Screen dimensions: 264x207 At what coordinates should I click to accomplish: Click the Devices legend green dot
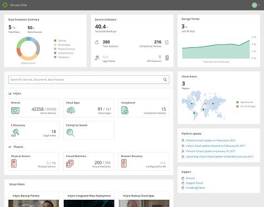click(x=55, y=41)
